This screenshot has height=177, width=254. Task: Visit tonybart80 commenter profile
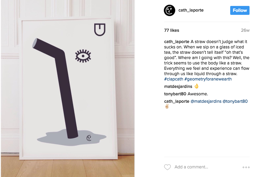(175, 94)
